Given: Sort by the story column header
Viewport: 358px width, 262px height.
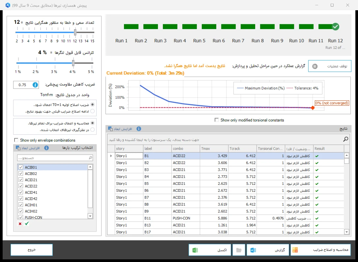Looking at the screenshot, I should click(x=129, y=148).
